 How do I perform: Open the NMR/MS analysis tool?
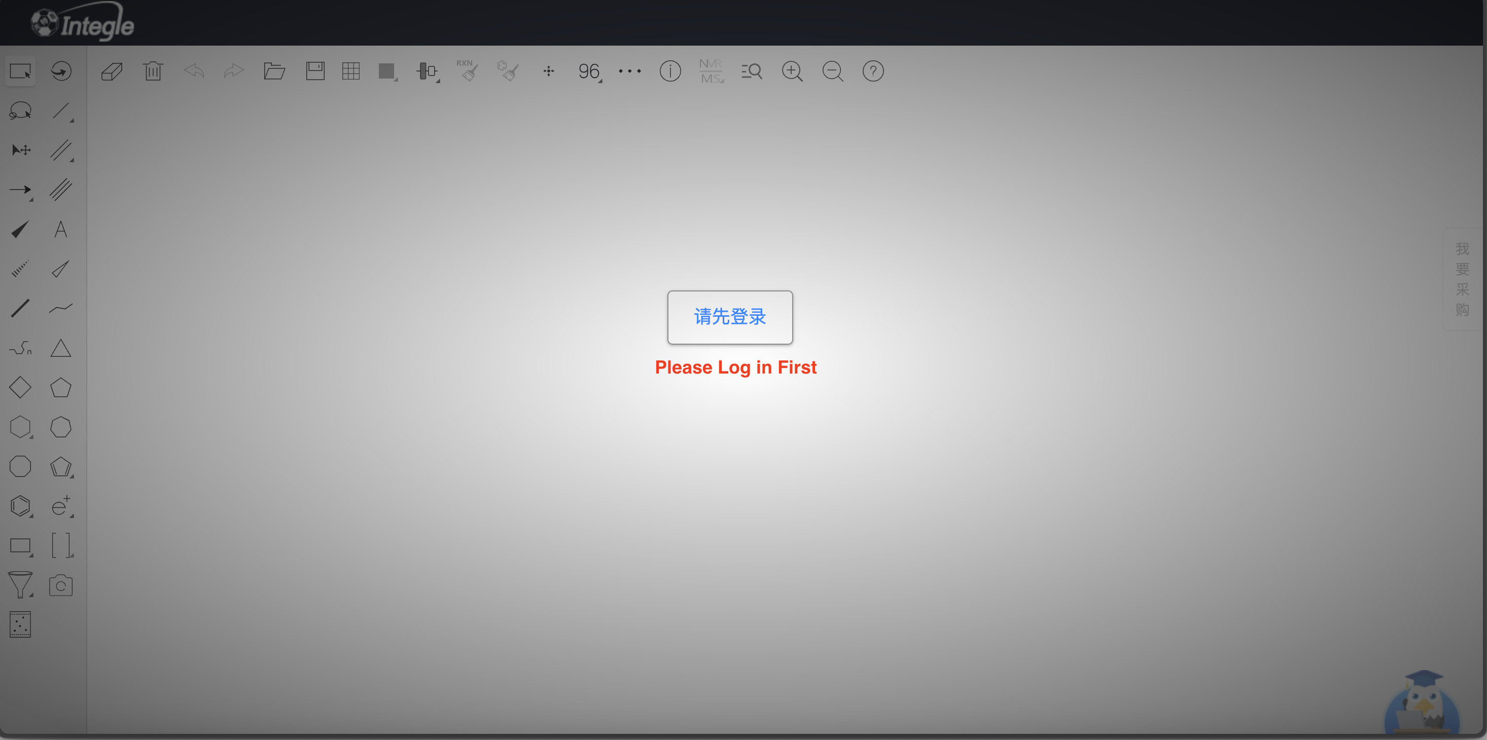[x=711, y=71]
